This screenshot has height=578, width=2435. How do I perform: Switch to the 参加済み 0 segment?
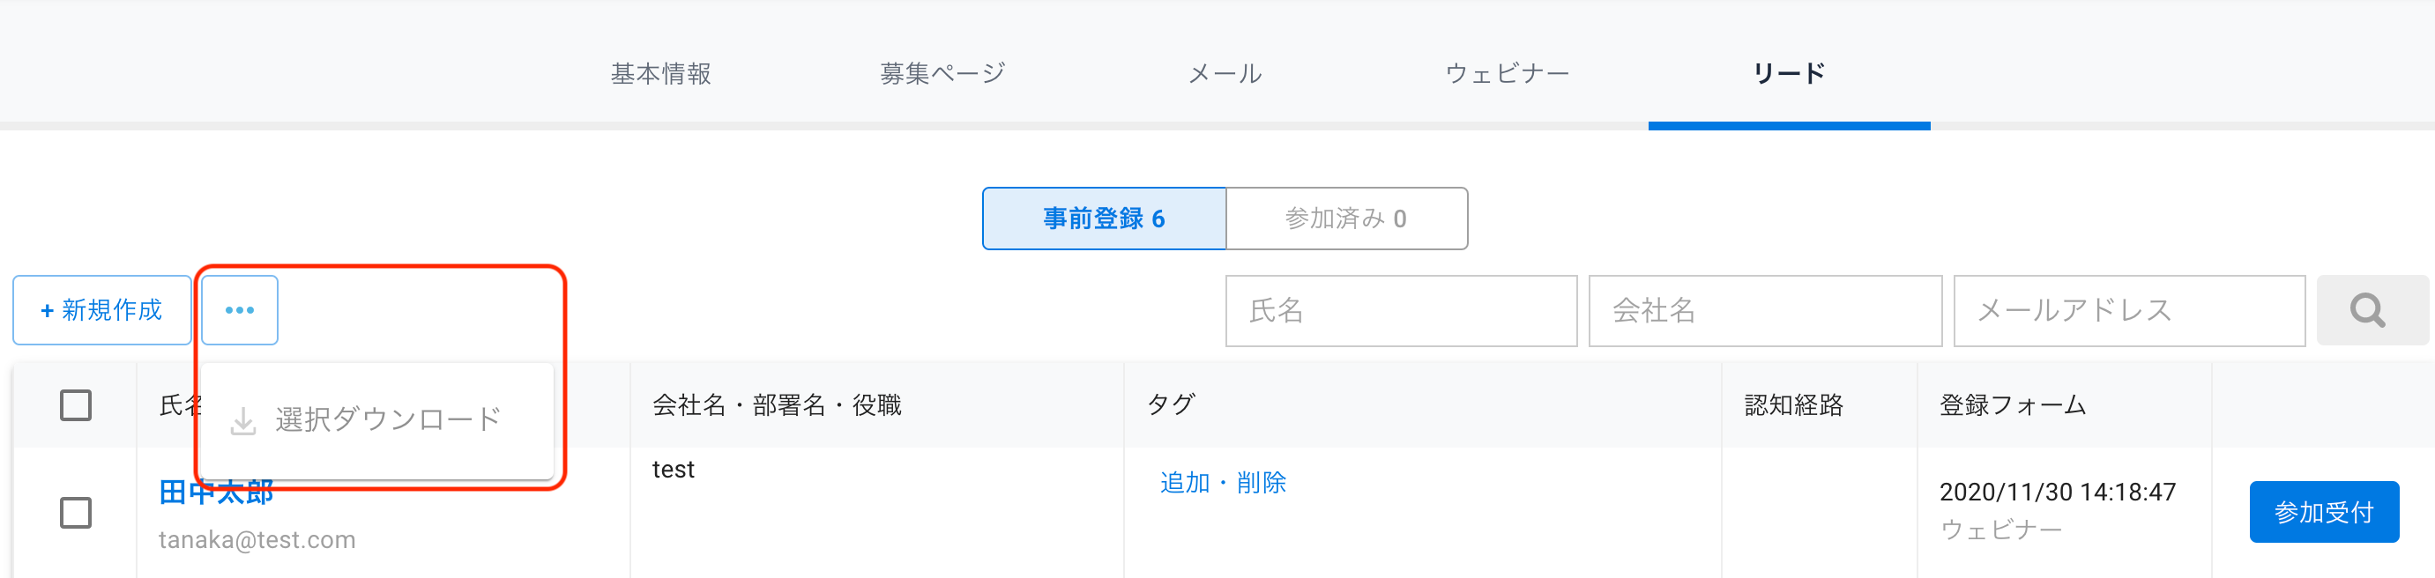[1346, 219]
